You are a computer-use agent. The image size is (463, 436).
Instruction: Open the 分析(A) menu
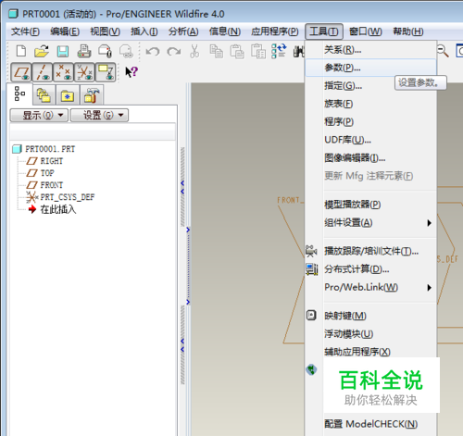click(x=183, y=31)
